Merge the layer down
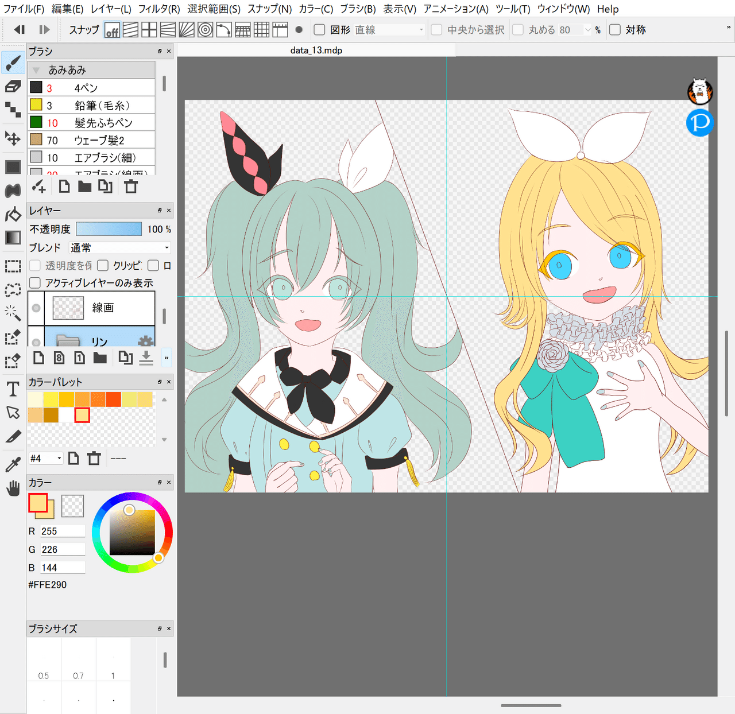Screen dimensions: 735x714 click(x=146, y=358)
